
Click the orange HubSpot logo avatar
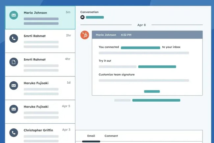point(85,35)
